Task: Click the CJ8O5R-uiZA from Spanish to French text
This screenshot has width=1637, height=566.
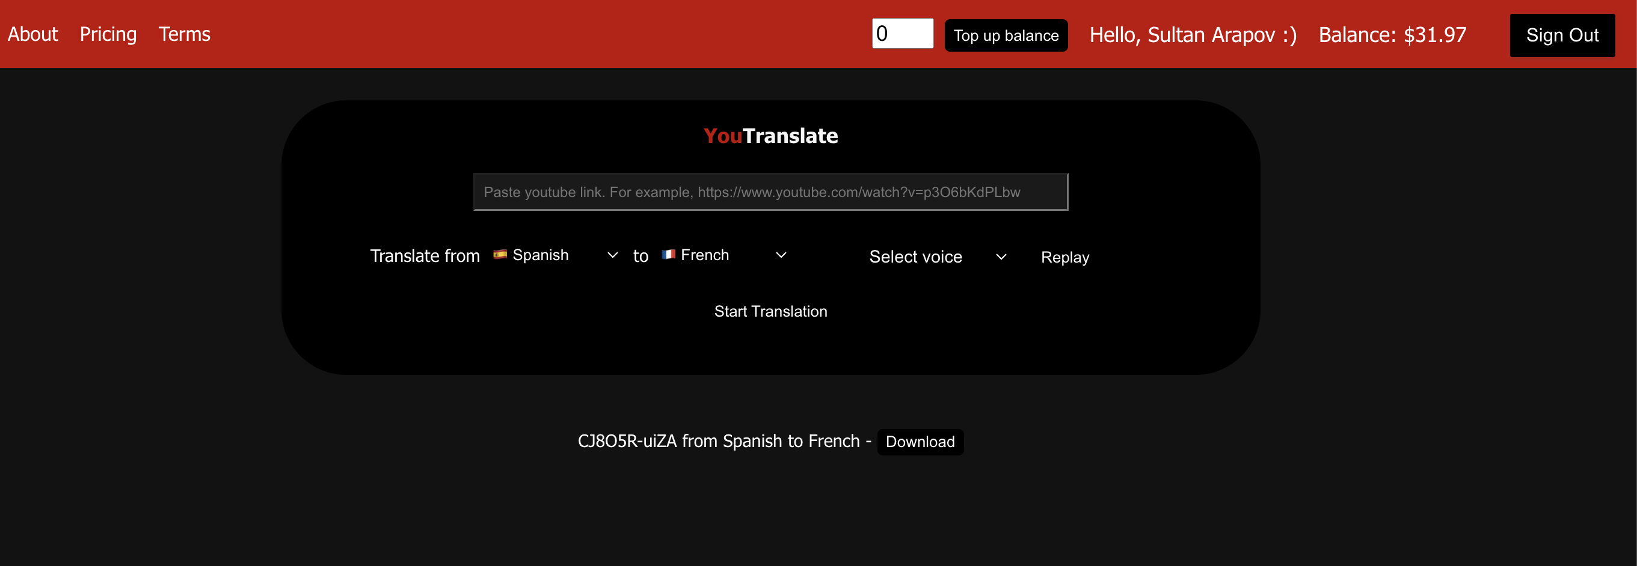Action: [x=718, y=441]
